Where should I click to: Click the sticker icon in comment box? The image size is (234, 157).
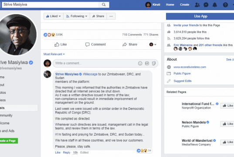[x=154, y=63]
